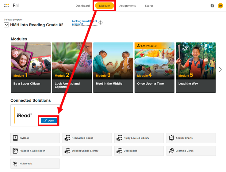Viewport: 226px width, 172px height.
Task: Click the Rigby Leveled Library icon
Action: click(119, 138)
